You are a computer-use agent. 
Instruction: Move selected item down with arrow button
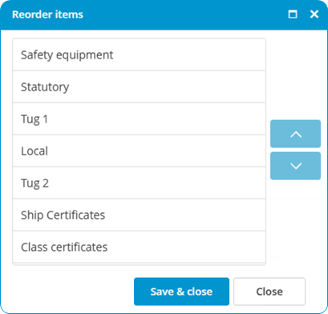[x=295, y=166]
